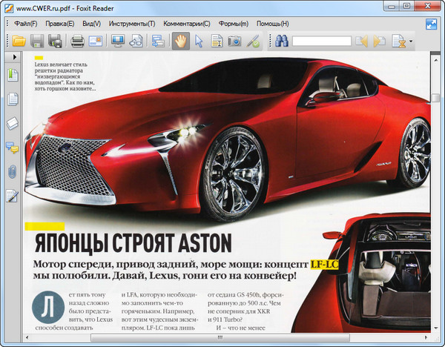Click the Open file folder icon
This screenshot has height=347, width=445.
pyautogui.click(x=19, y=41)
